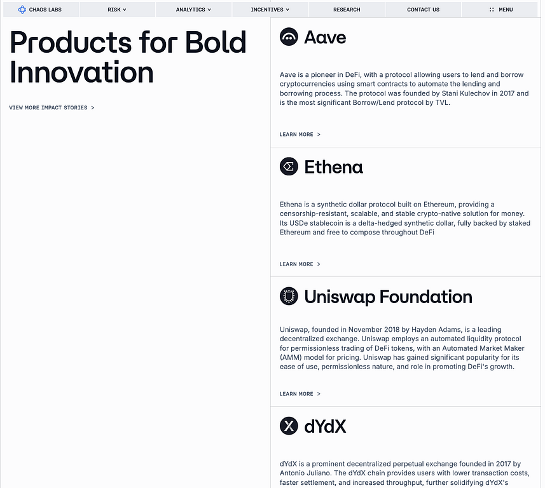The image size is (545, 488).
Task: Click the Aave heading title
Action: pos(325,37)
